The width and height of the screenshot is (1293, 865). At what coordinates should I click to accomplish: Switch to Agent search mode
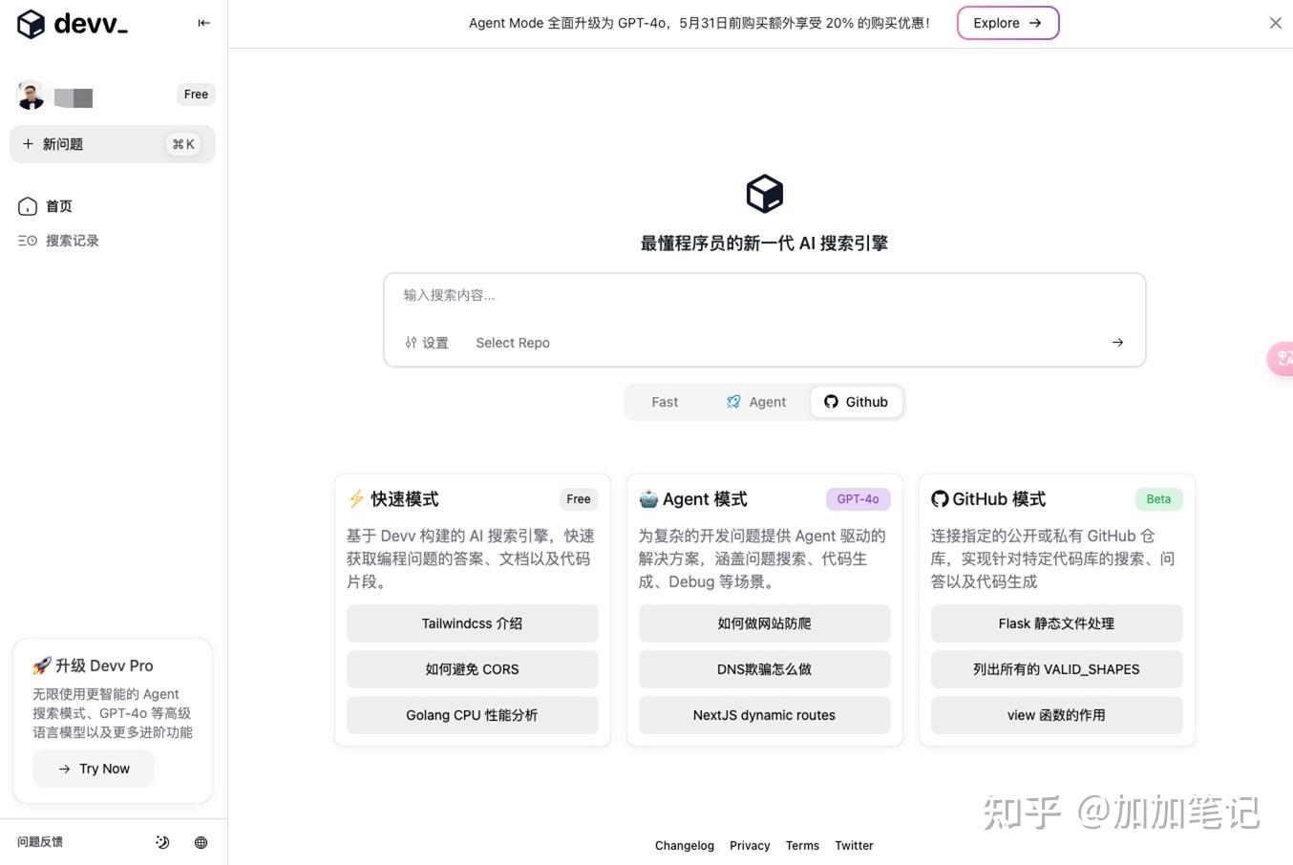pyautogui.click(x=756, y=402)
